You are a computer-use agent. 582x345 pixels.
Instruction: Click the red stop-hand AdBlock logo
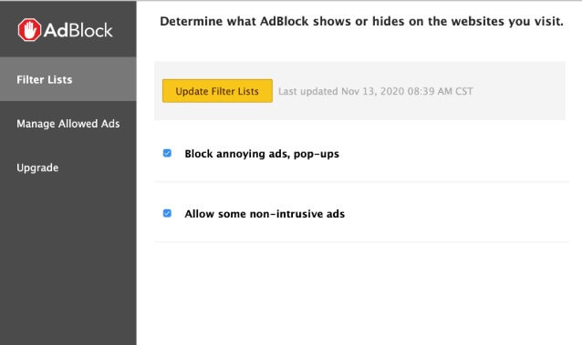pos(29,30)
